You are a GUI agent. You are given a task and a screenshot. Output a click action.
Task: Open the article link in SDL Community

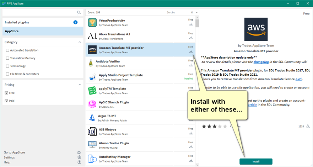click(252, 105)
